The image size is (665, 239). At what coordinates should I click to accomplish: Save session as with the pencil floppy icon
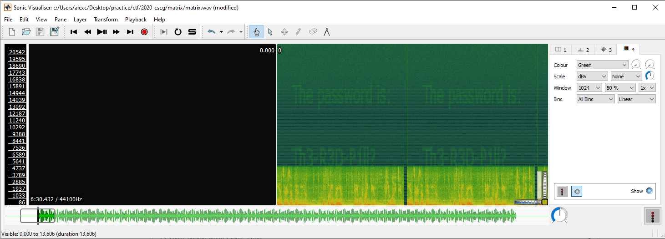click(x=55, y=32)
